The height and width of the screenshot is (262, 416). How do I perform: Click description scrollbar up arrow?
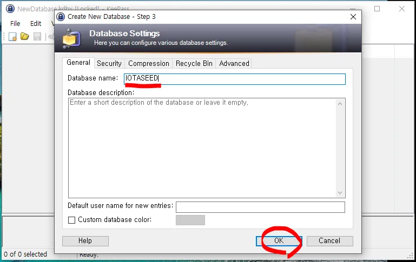coord(340,104)
